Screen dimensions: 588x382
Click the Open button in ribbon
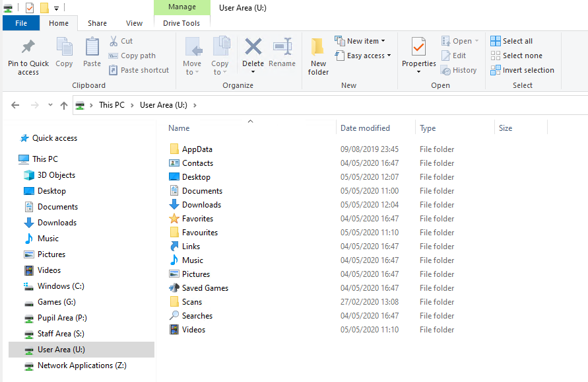(460, 41)
